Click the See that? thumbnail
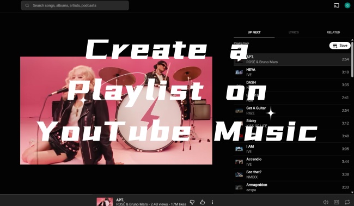 click(x=239, y=174)
